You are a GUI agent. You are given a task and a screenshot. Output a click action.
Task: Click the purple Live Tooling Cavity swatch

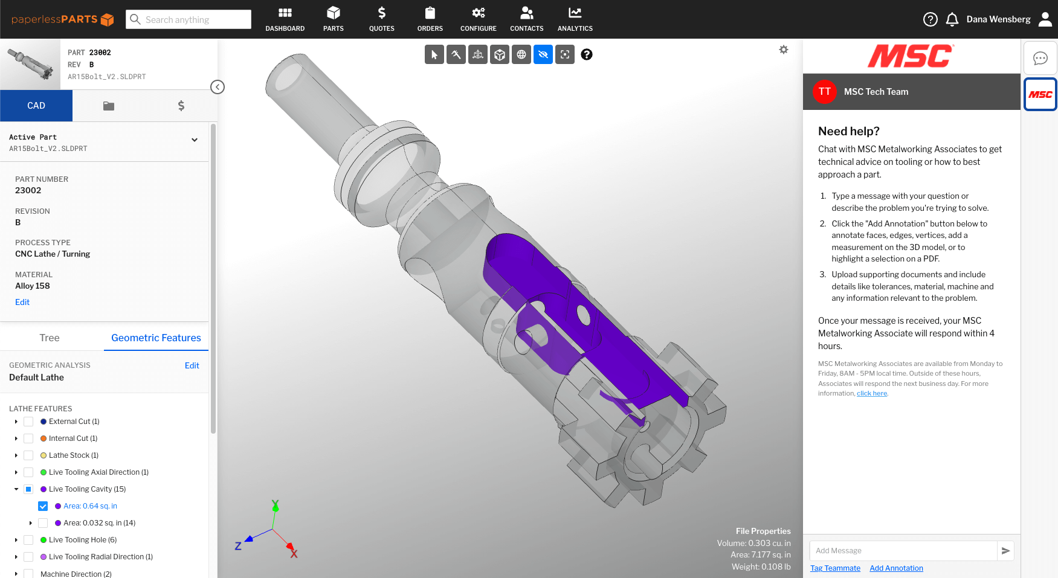(x=44, y=489)
